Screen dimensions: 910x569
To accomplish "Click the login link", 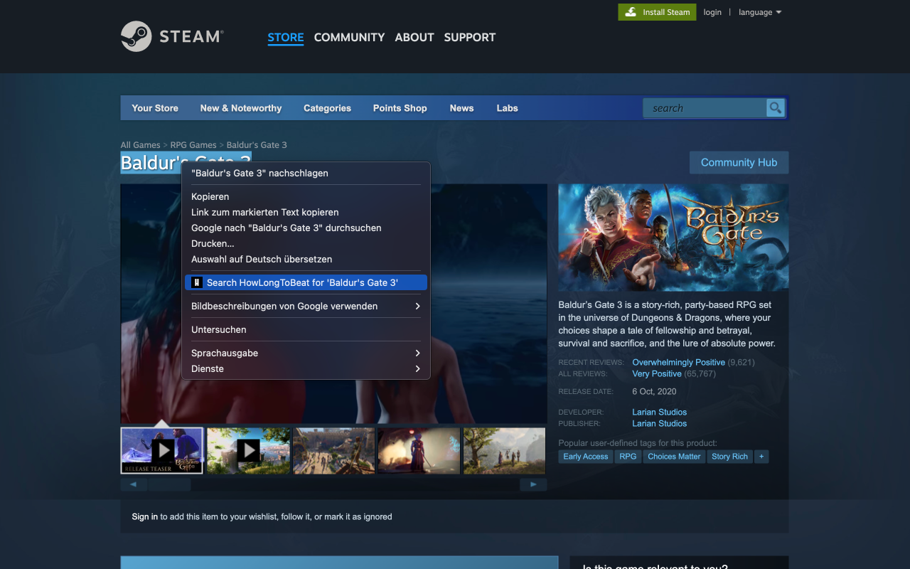I will (x=712, y=12).
